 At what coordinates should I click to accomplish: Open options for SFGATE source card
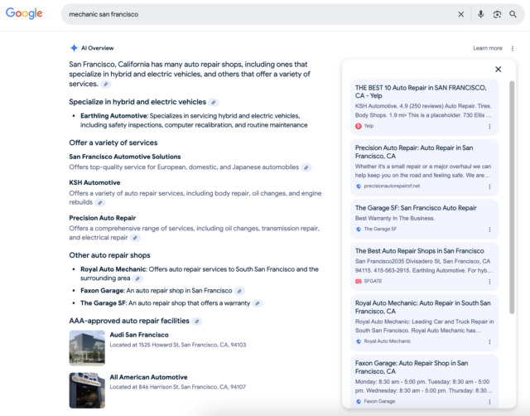(489, 281)
